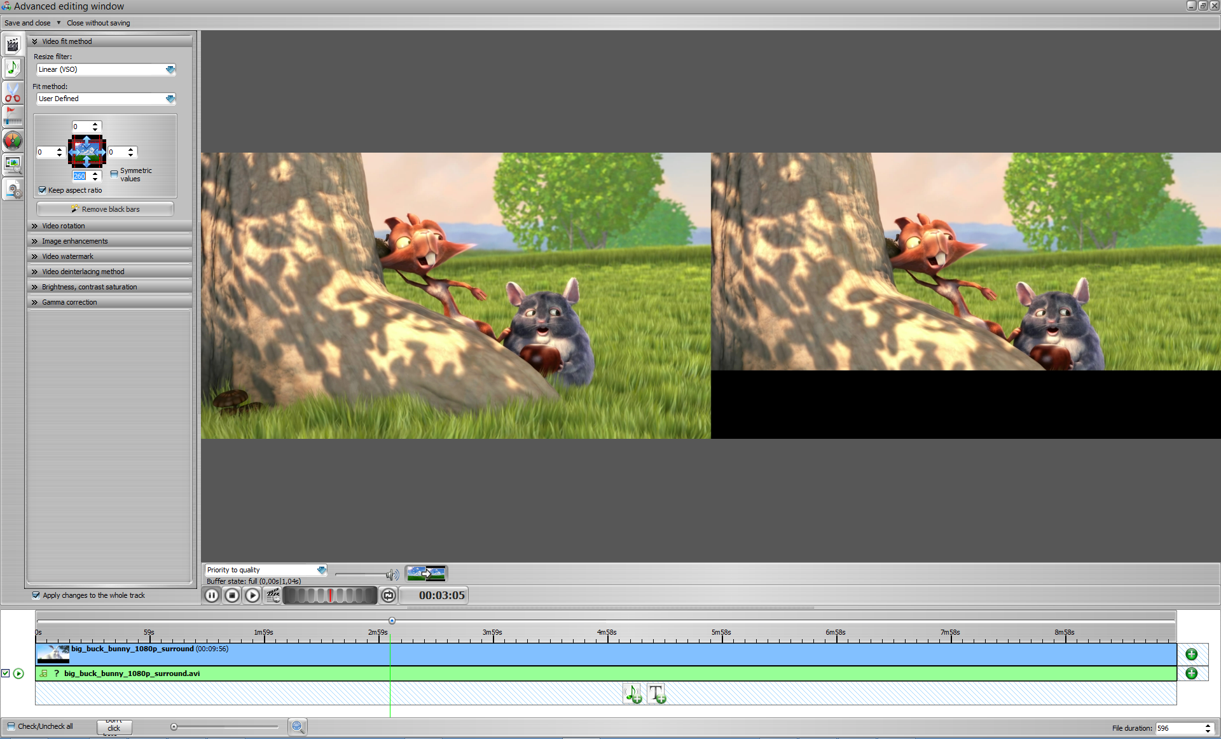1221x739 pixels.
Task: Add an audio track with note-plus icon
Action: pyautogui.click(x=633, y=694)
